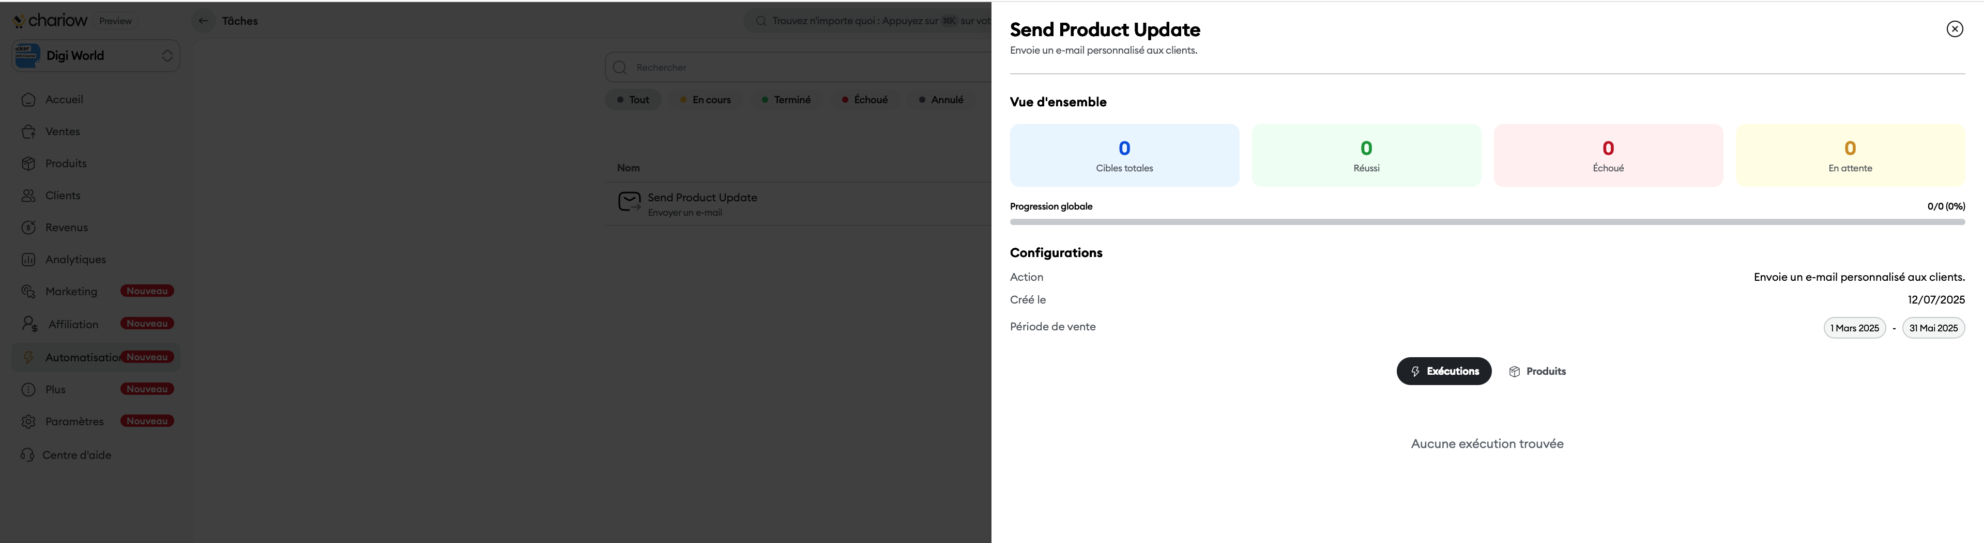
Task: Open the 1 Mars 2025 start date
Action: pos(1854,328)
